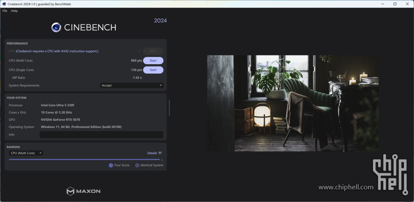
Task: Click the rendered room scene image
Action: [x=293, y=103]
